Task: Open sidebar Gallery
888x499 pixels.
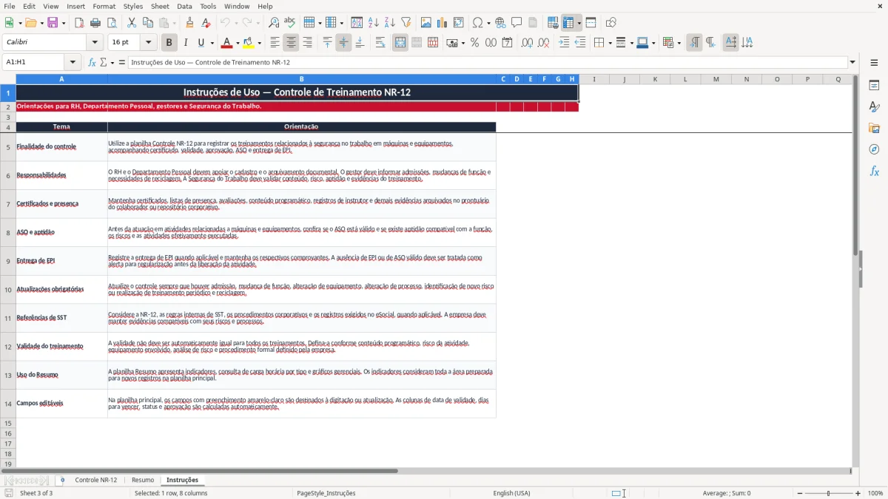Action: pos(874,128)
